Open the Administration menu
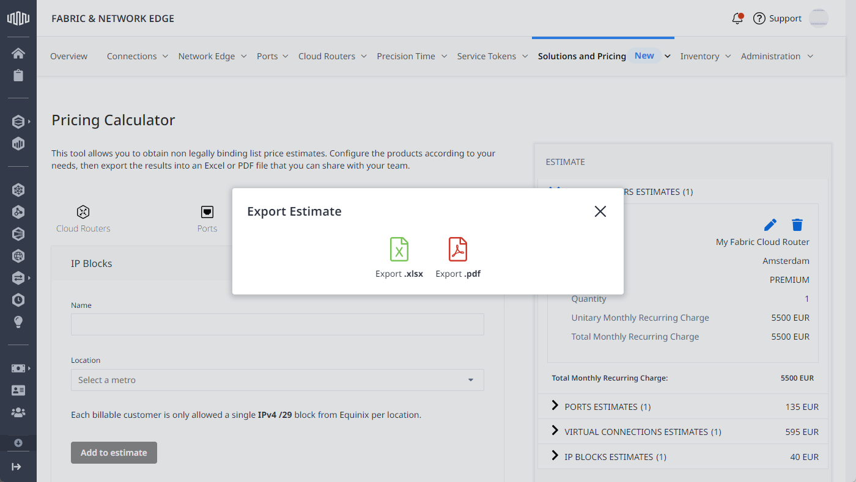This screenshot has height=482, width=856. point(777,56)
